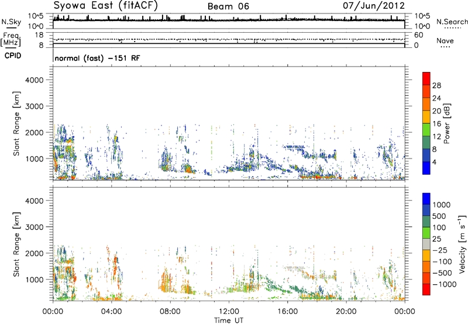Click the solid line sample under 'N.Sky'

click(11, 28)
